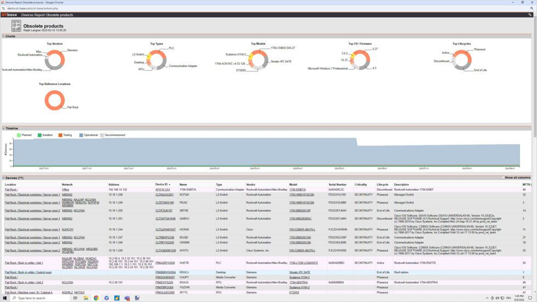The image size is (537, 302).
Task: Sort table by Lifecycle column header
Action: coord(383,185)
